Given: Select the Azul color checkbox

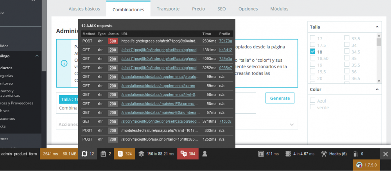Looking at the screenshot, I should (312, 100).
